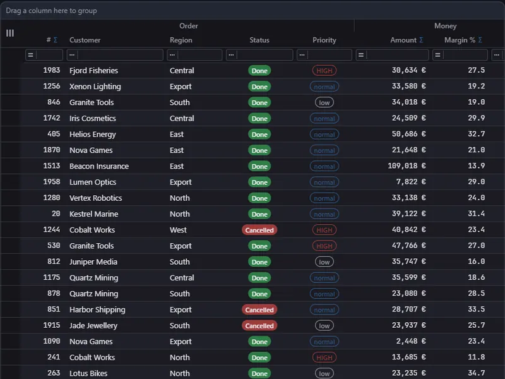Open filter operator for Priority column
Screen dimensions: 505x379
(302, 55)
